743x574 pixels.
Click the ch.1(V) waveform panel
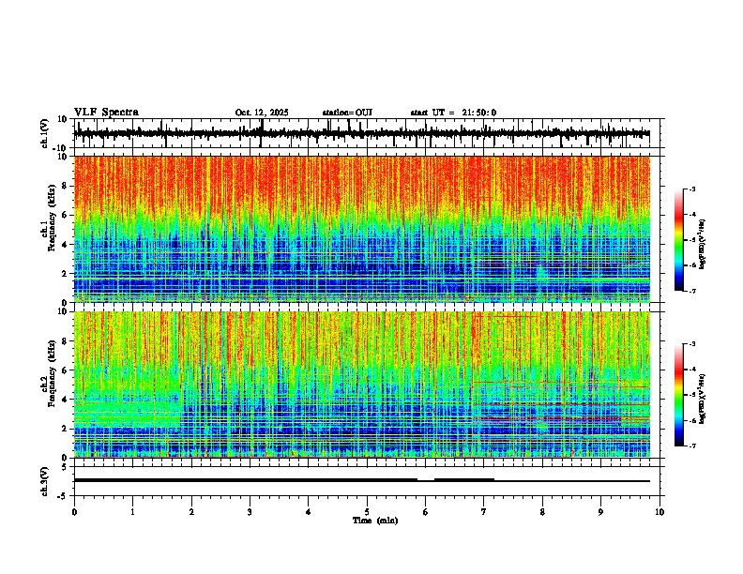[x=369, y=133]
